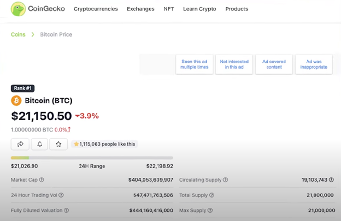Image resolution: width=341 pixels, height=221 pixels.
Task: Click the 24 Hour Trading Vol label
Action: [34, 195]
